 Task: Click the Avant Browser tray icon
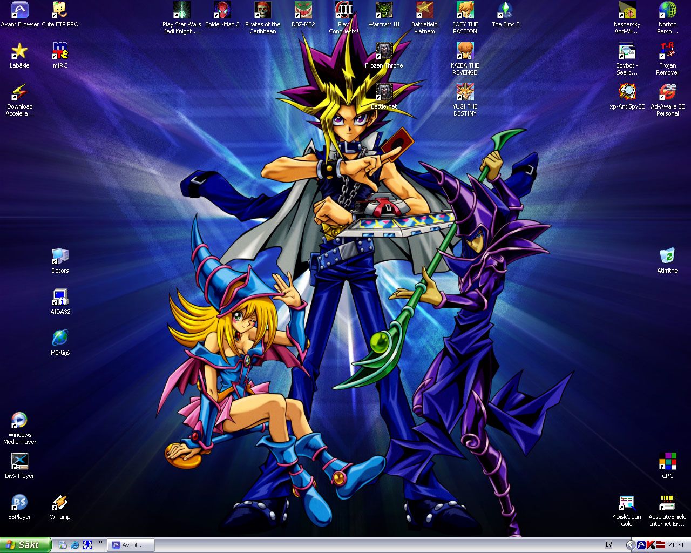pyautogui.click(x=641, y=545)
